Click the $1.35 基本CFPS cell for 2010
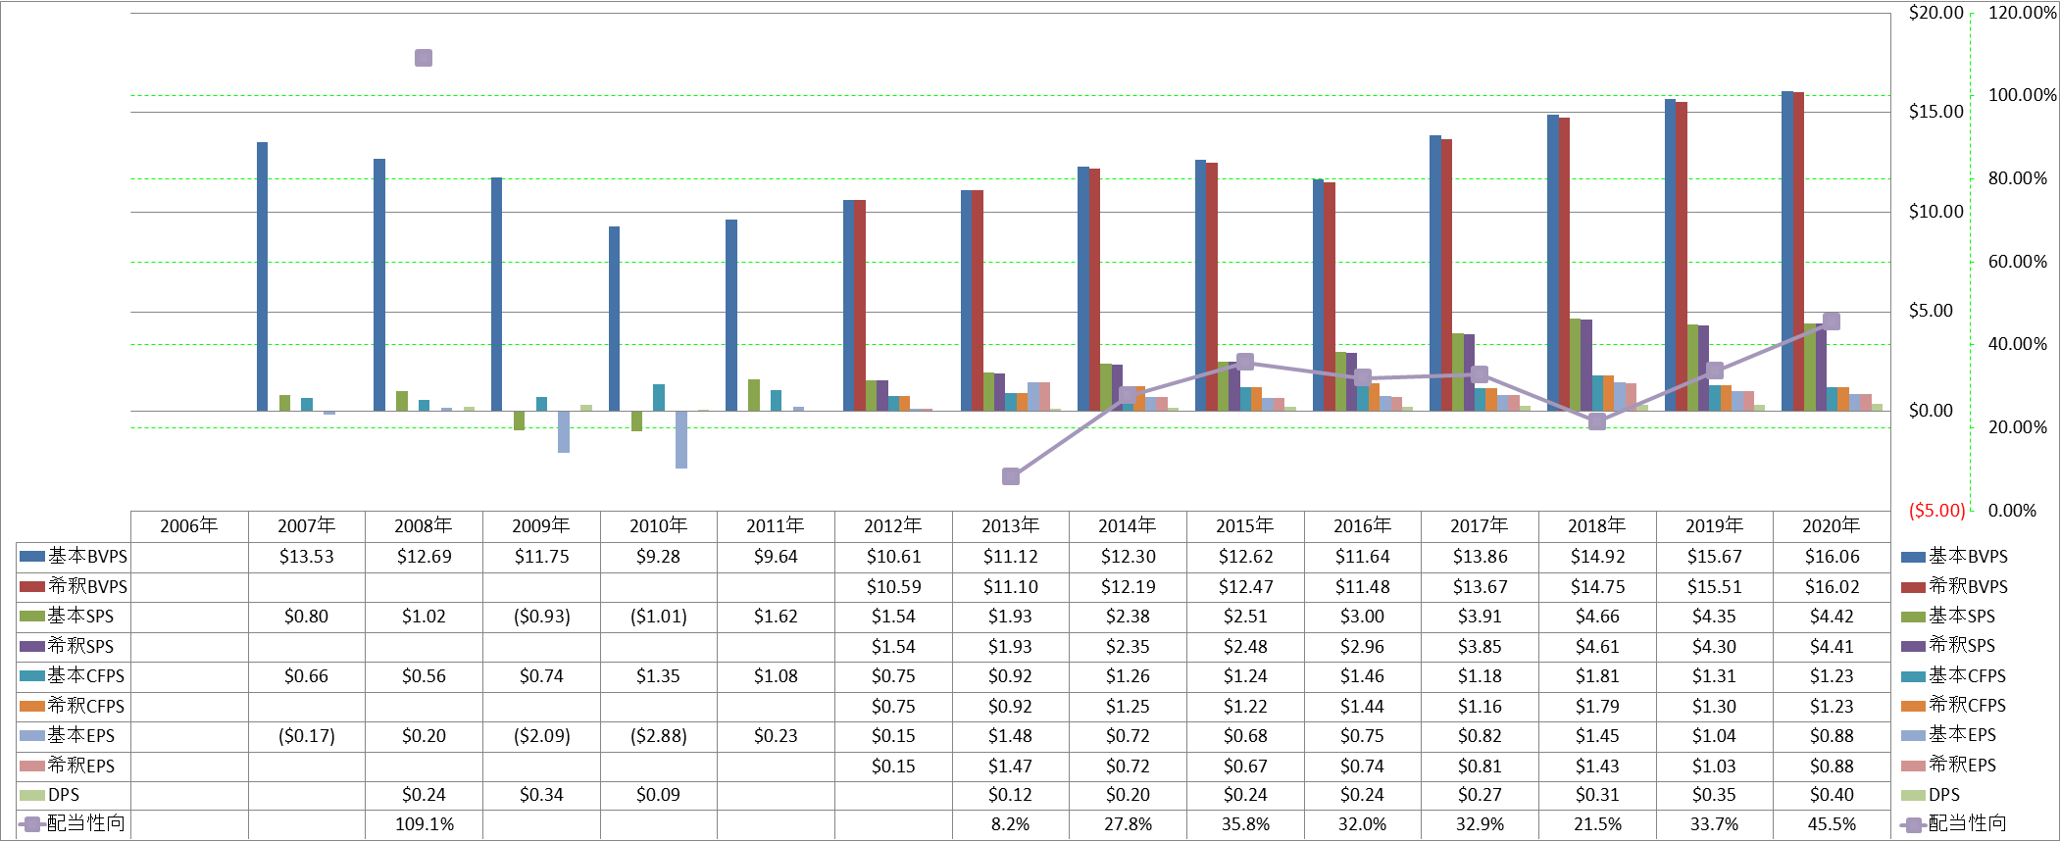This screenshot has height=841, width=2060. click(x=659, y=676)
